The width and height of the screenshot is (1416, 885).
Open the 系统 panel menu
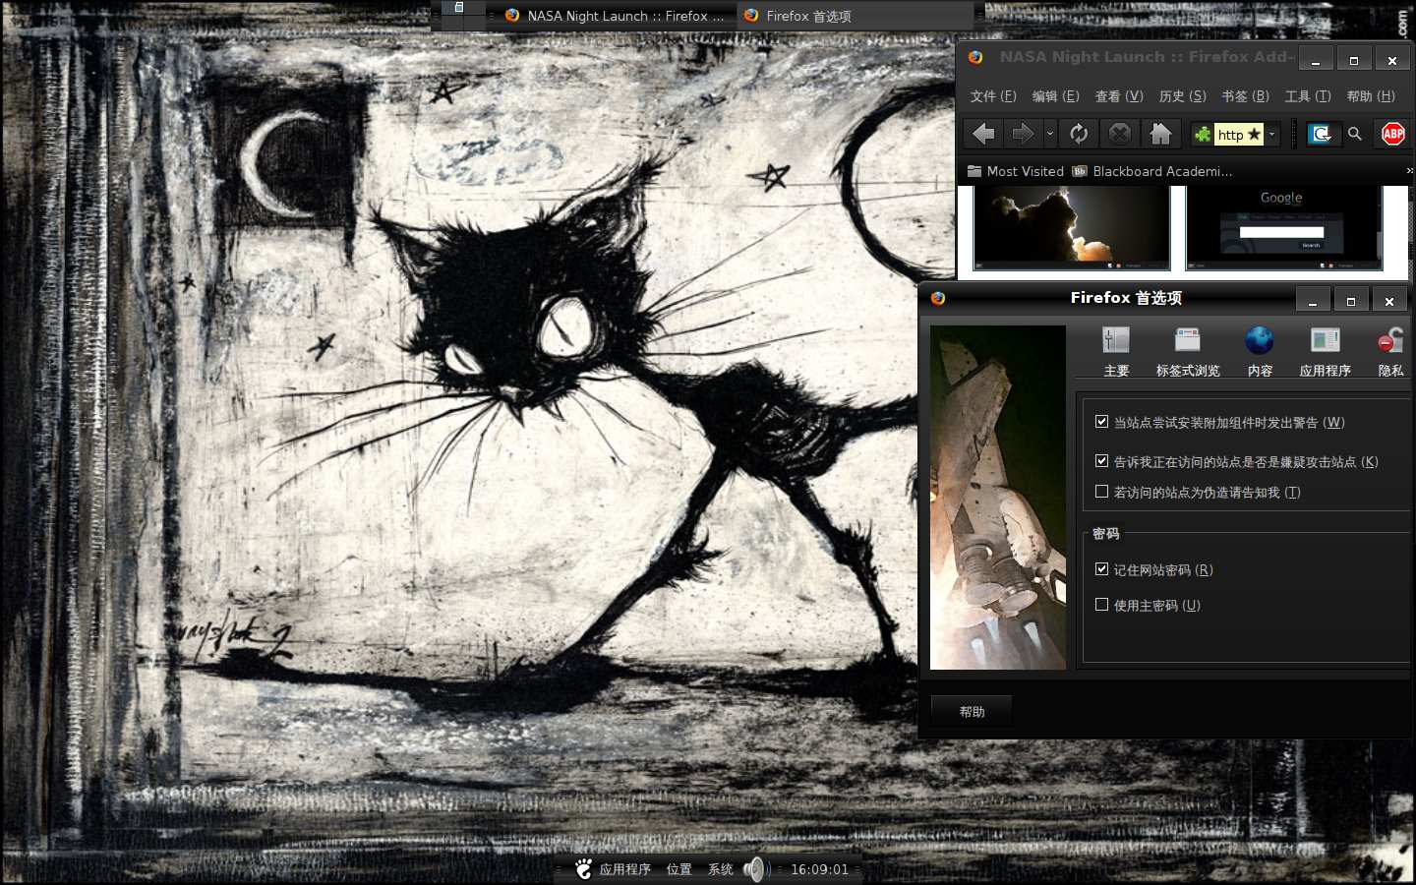click(x=721, y=869)
